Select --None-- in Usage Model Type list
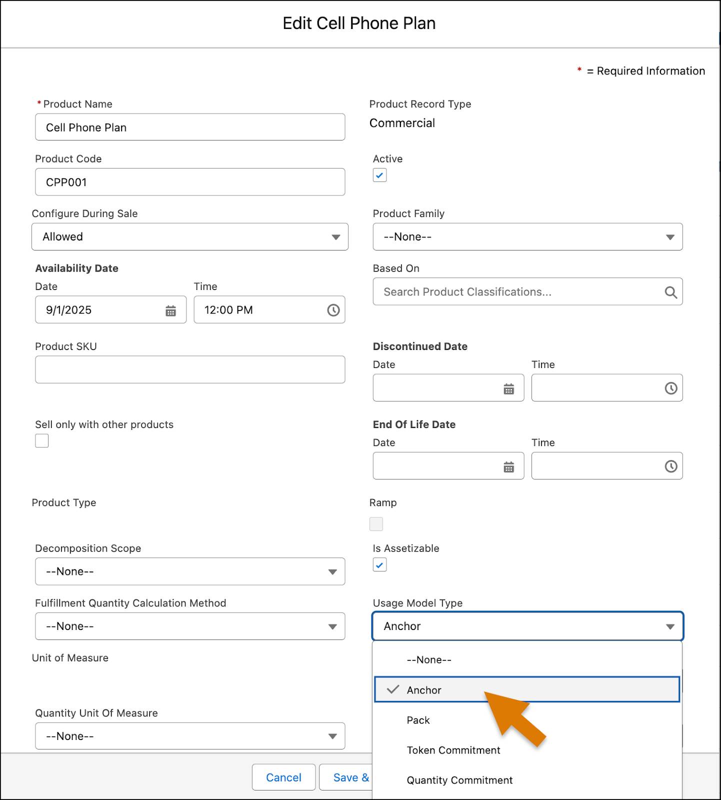This screenshot has height=800, width=721. pyautogui.click(x=527, y=660)
